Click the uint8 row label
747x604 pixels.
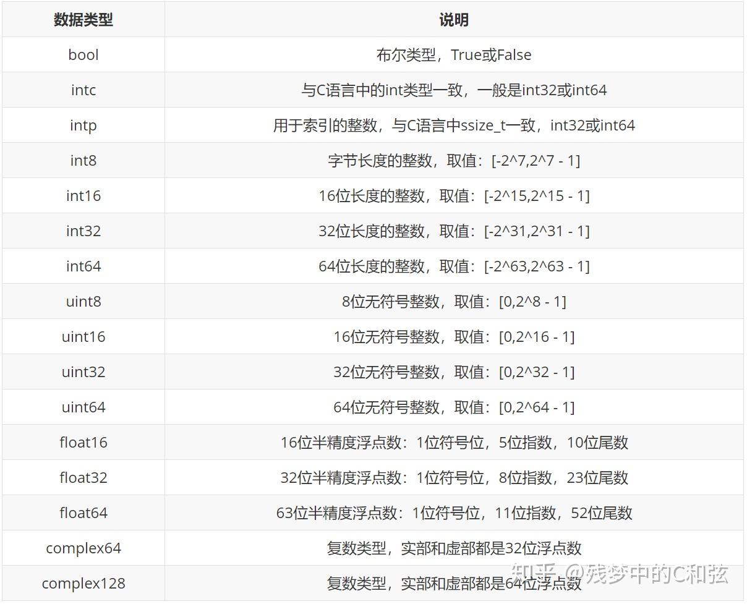point(82,301)
